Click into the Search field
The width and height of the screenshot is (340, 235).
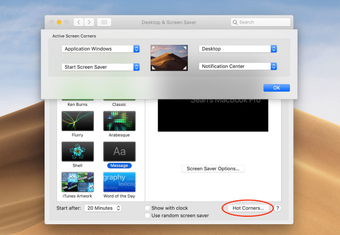[261, 22]
